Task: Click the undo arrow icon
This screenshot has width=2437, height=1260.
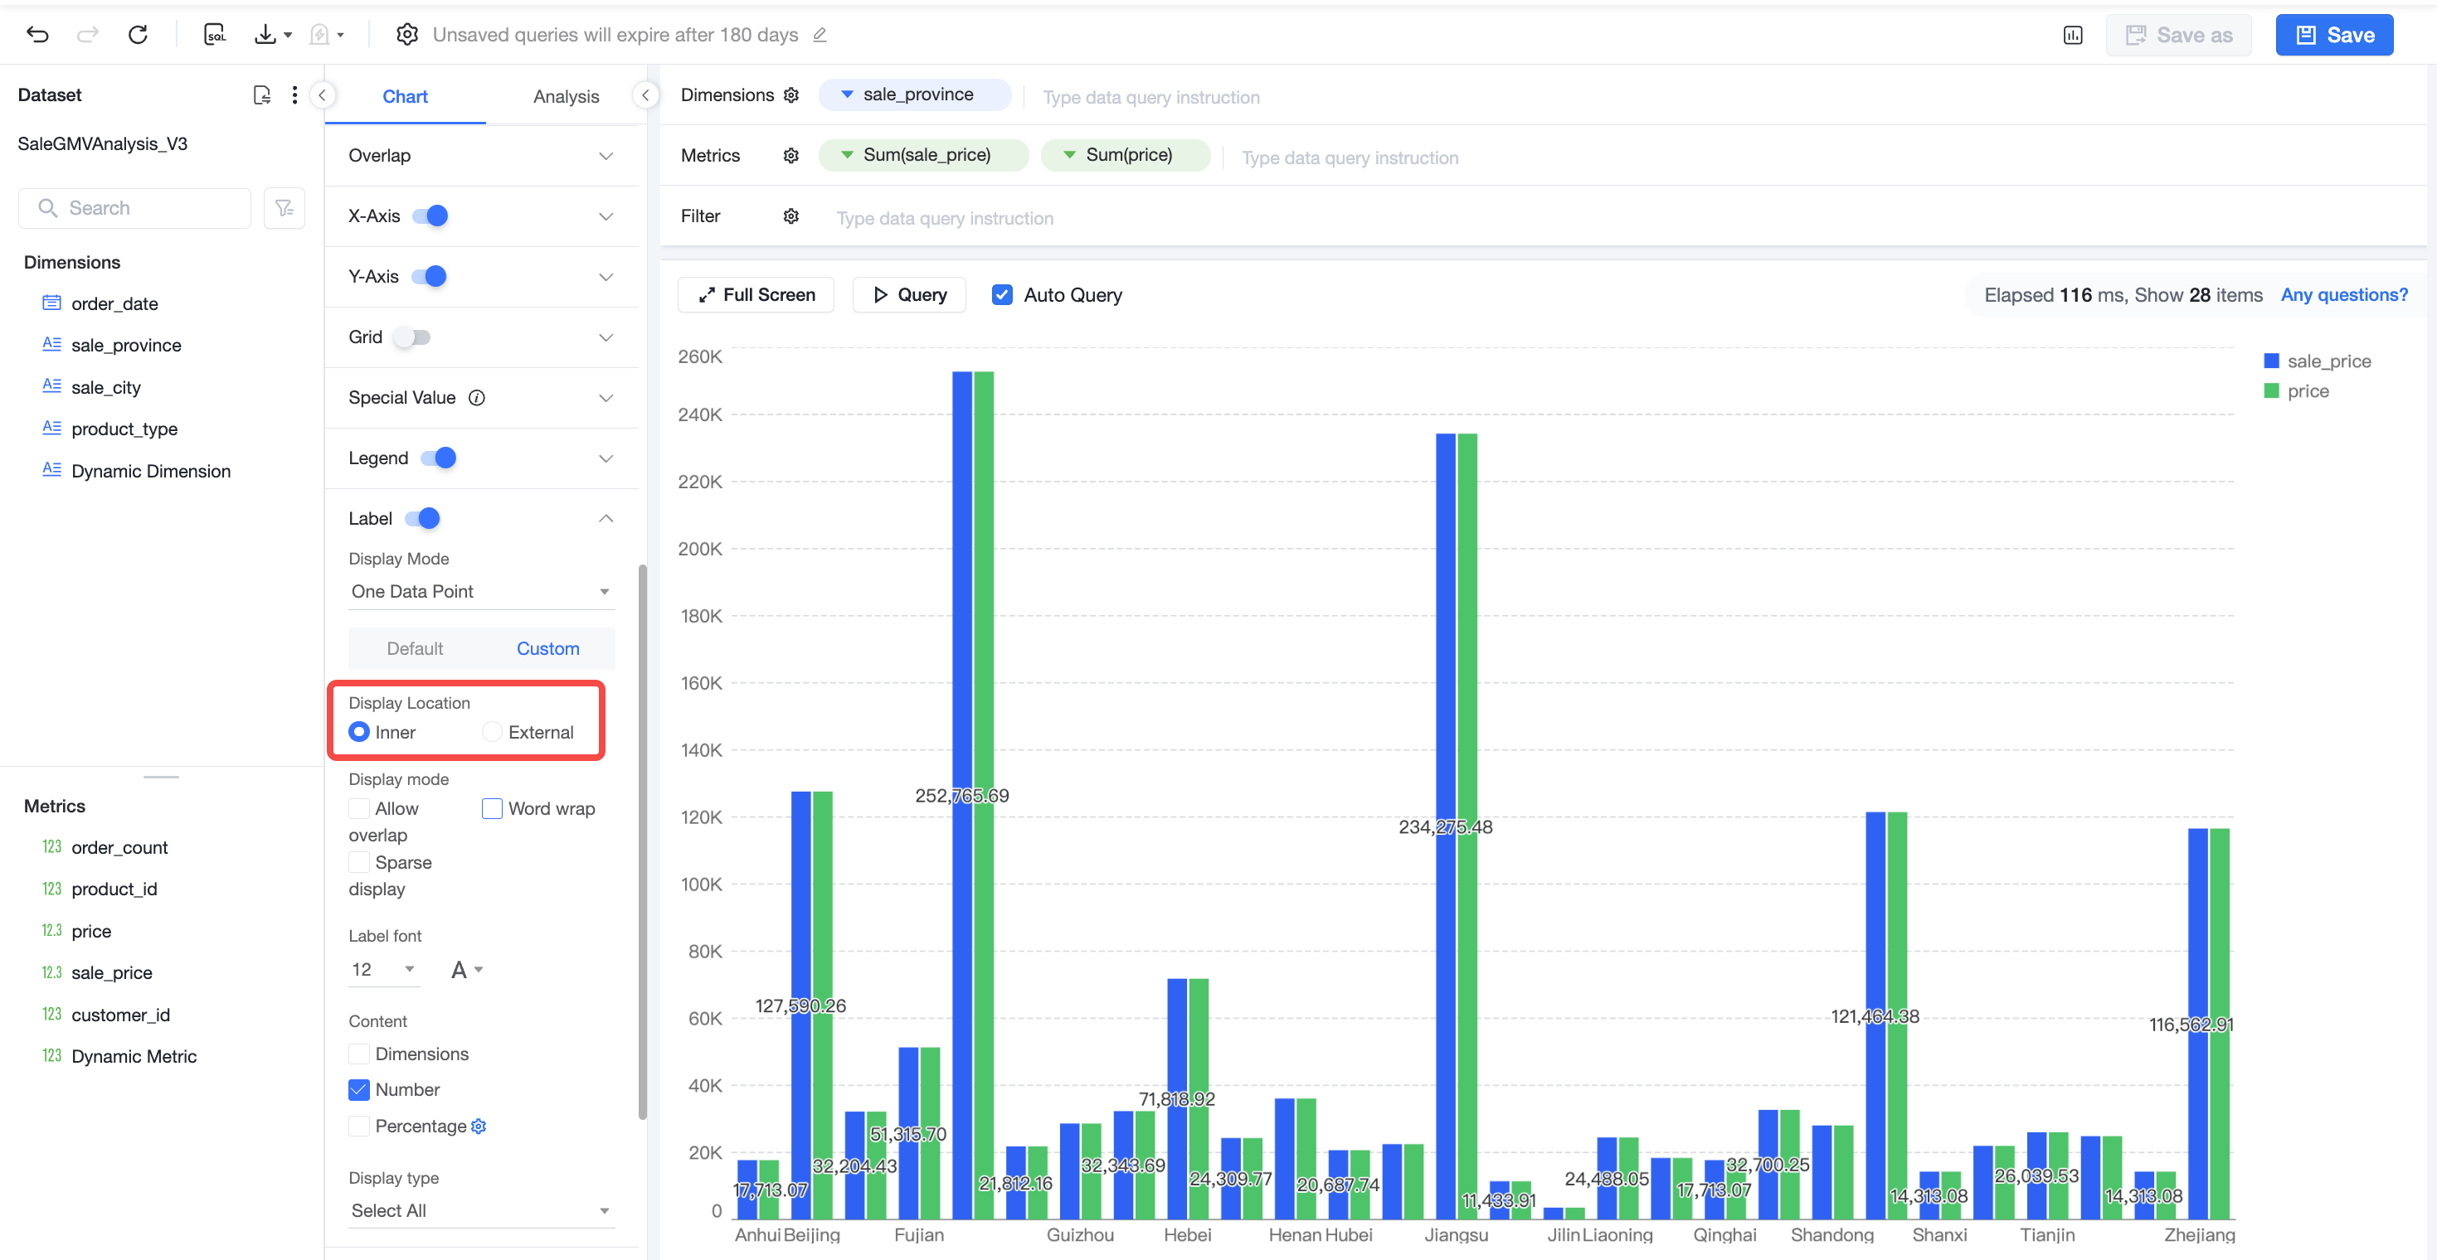Action: coord(38,35)
